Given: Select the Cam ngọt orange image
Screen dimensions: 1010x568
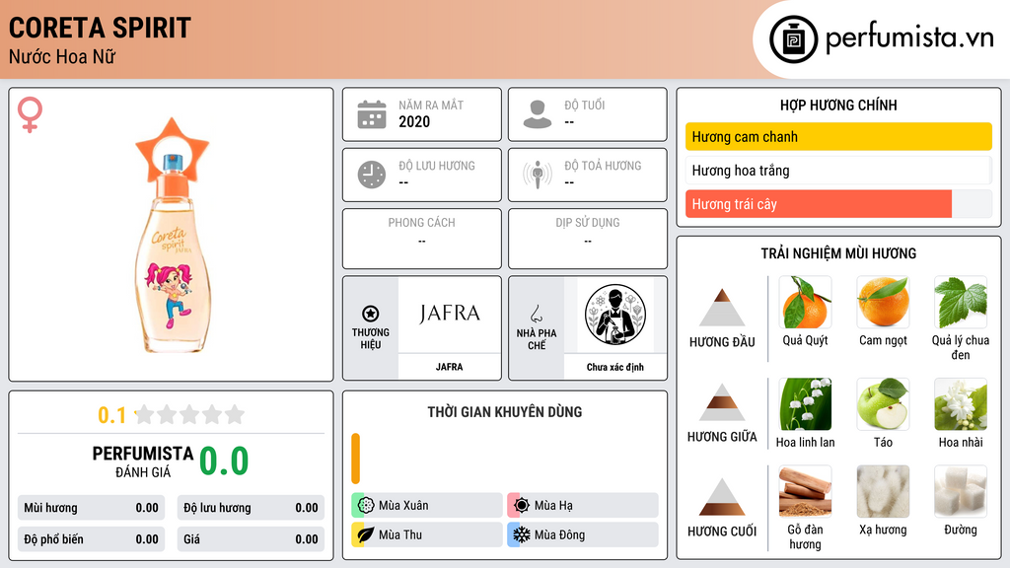Looking at the screenshot, I should coord(883,302).
